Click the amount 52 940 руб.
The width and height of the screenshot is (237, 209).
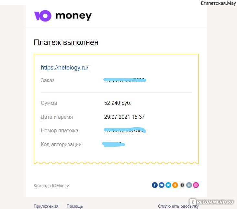(x=118, y=103)
